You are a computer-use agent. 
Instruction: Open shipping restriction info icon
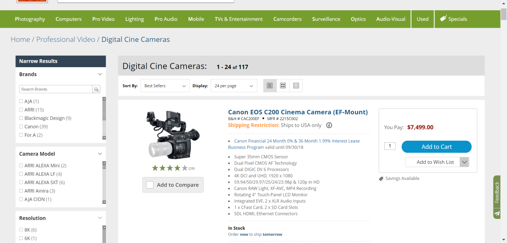tap(329, 125)
